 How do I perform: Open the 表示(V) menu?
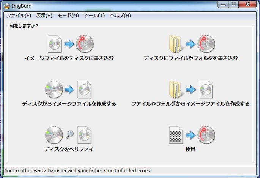click(x=44, y=16)
